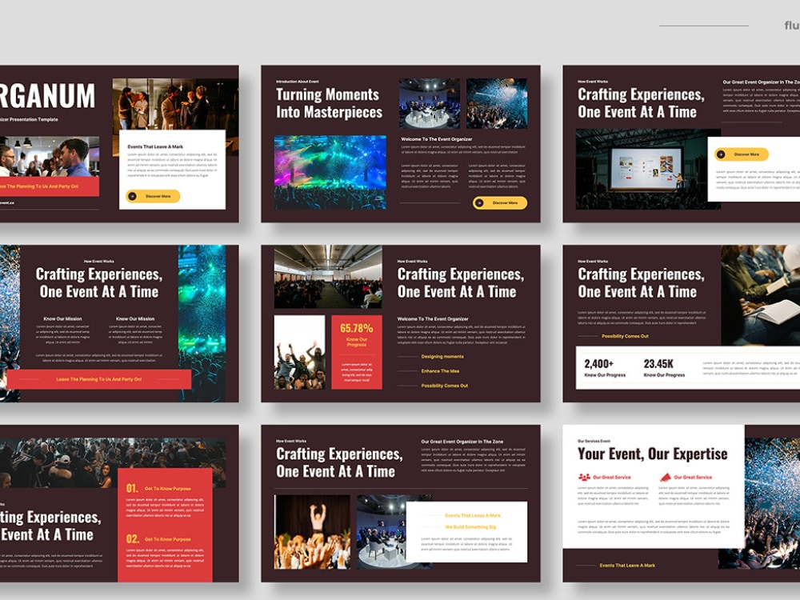Click 'Welcome To The Event Organizer' beside the 65.78% card
Image resolution: width=800 pixels, height=600 pixels.
tap(433, 319)
